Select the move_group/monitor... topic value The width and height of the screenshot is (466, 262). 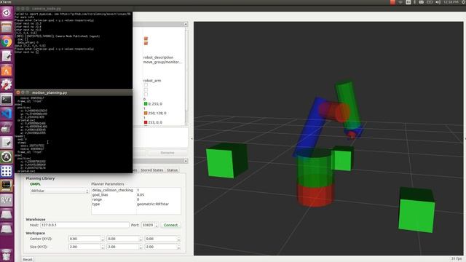tap(162, 62)
